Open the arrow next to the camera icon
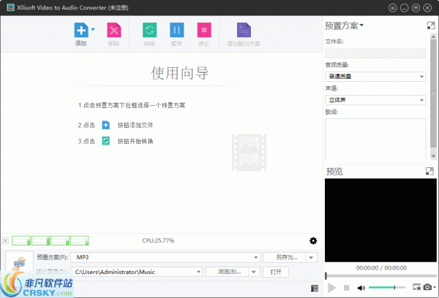The width and height of the screenshot is (439, 298). tap(434, 287)
